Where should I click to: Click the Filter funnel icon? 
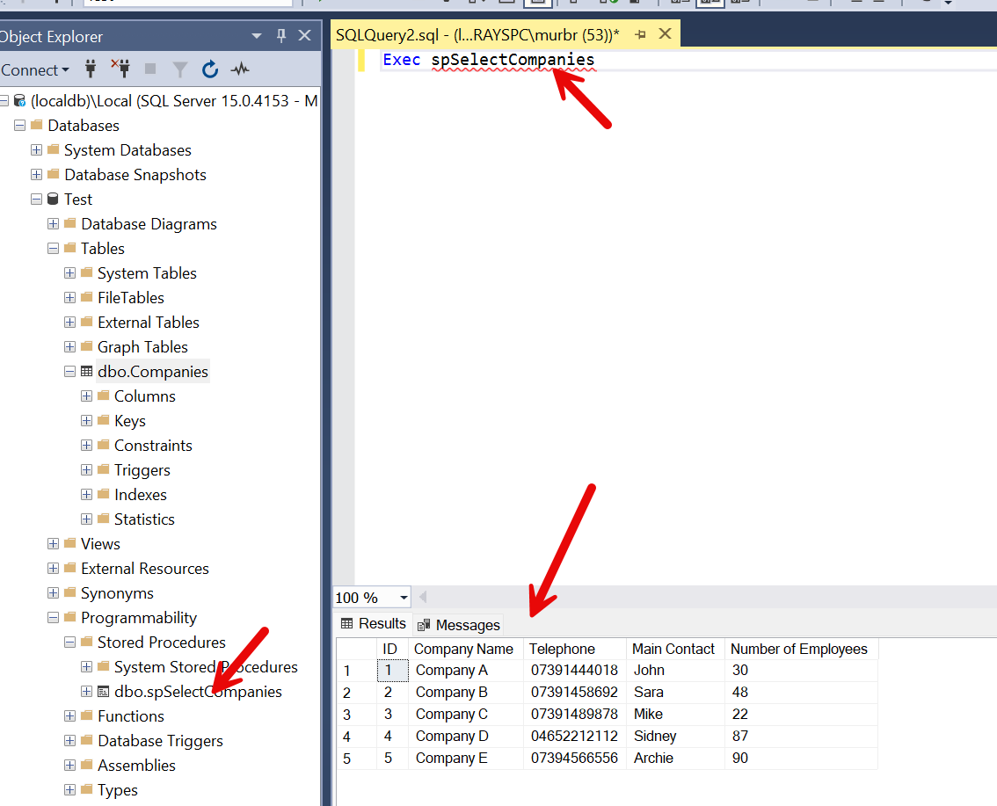click(180, 69)
